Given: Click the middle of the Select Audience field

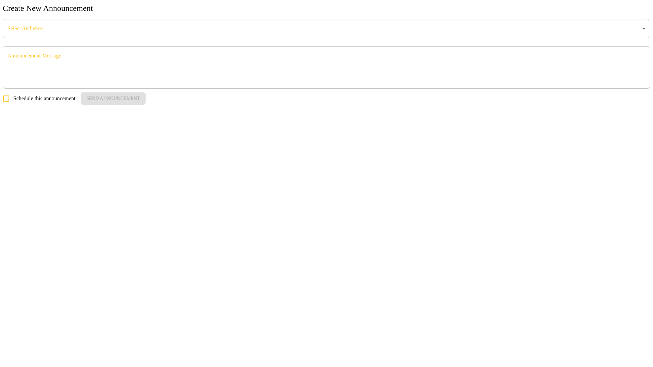Looking at the screenshot, I should (326, 29).
